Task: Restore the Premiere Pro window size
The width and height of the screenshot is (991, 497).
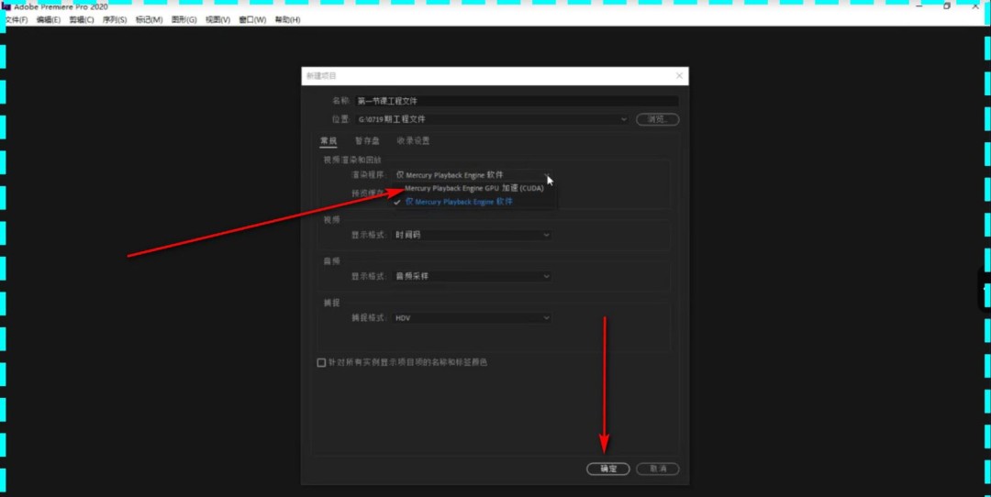Action: tap(947, 6)
